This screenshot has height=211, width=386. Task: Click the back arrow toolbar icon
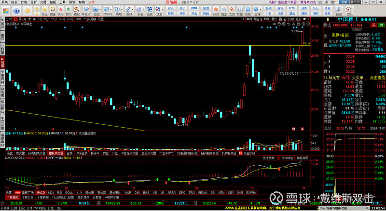click(x=28, y=10)
